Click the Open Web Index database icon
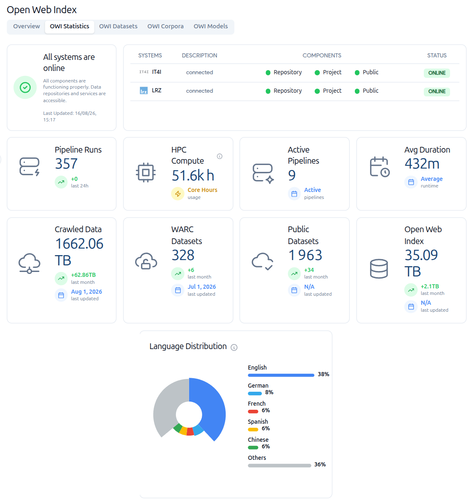The height and width of the screenshot is (500, 473). [x=379, y=269]
